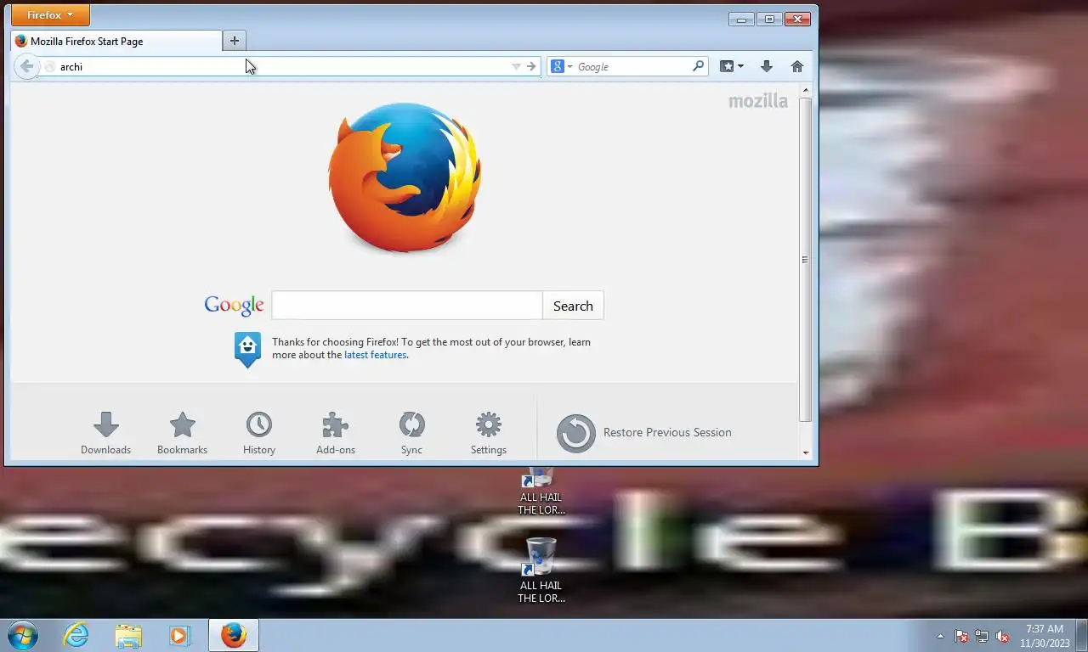Click the page scrollbar up arrow
Image resolution: width=1088 pixels, height=652 pixels.
tap(805, 89)
